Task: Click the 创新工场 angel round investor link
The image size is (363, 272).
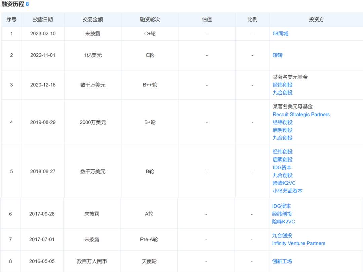Action: click(282, 261)
